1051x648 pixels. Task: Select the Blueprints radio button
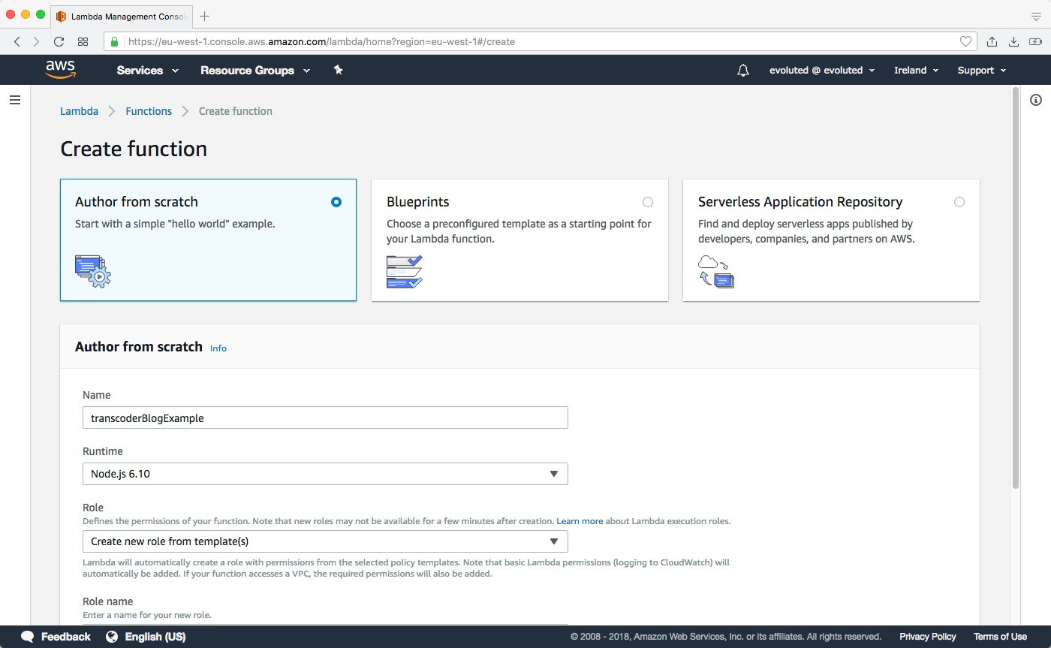pyautogui.click(x=648, y=202)
